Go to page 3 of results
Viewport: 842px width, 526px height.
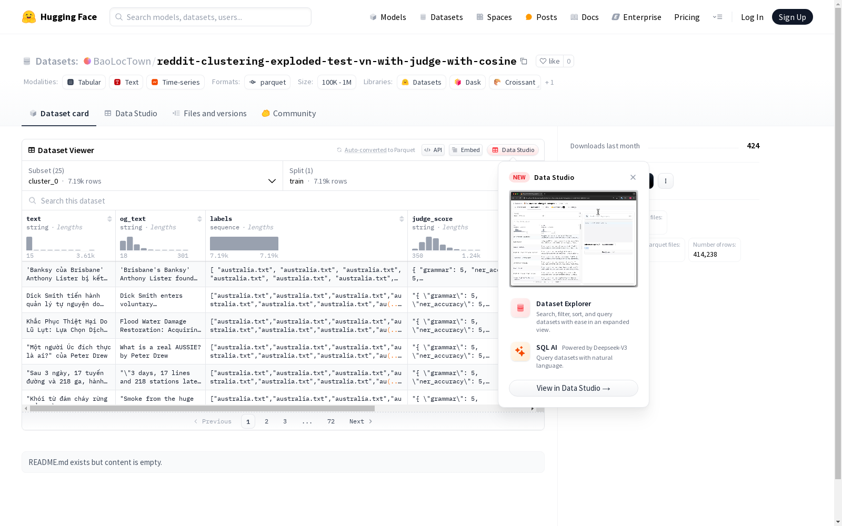pos(285,421)
